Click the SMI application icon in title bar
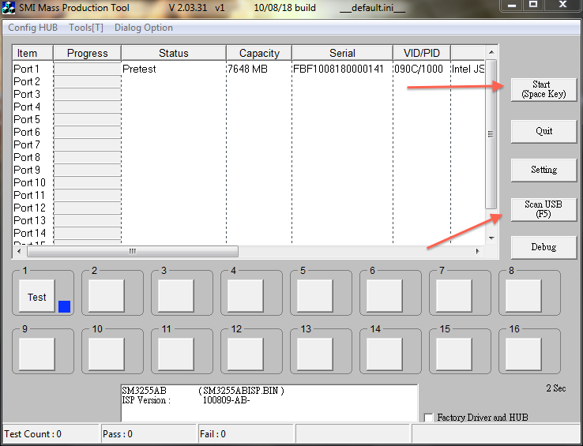Viewport: 583px width, 446px height. [9, 8]
